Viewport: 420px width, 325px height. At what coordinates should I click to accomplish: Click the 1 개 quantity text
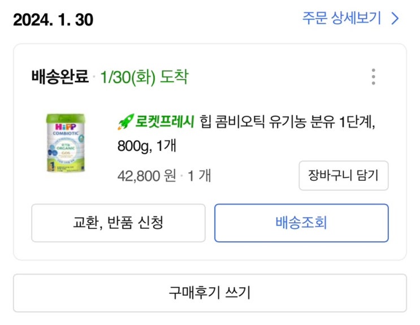pyautogui.click(x=199, y=176)
